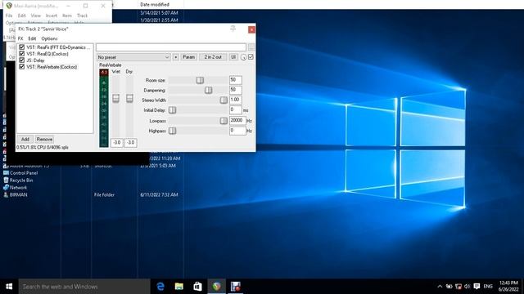Open the File menu in REAPER main window
Image resolution: width=524 pixels, height=294 pixels.
tap(9, 16)
